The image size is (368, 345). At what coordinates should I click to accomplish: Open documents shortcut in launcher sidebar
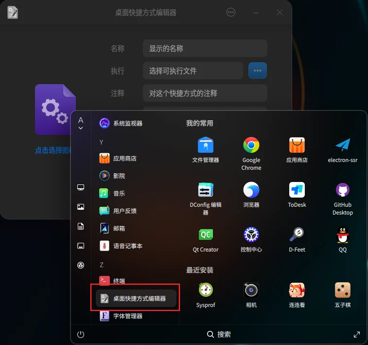(x=81, y=226)
